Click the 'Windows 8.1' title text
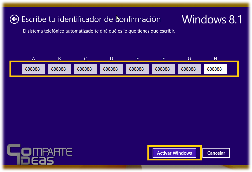 (x=212, y=19)
